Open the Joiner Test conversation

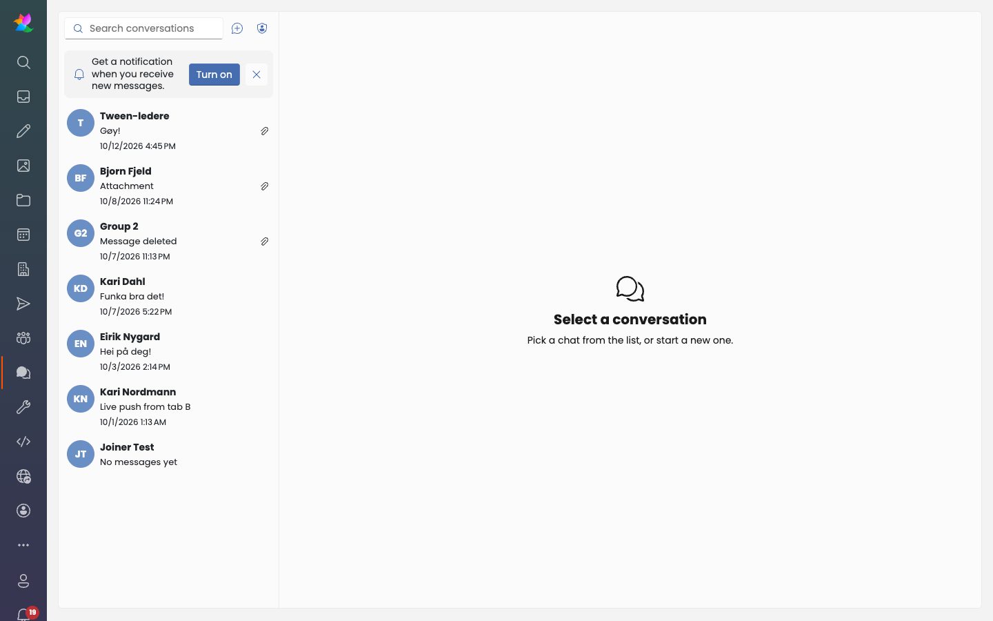(169, 454)
